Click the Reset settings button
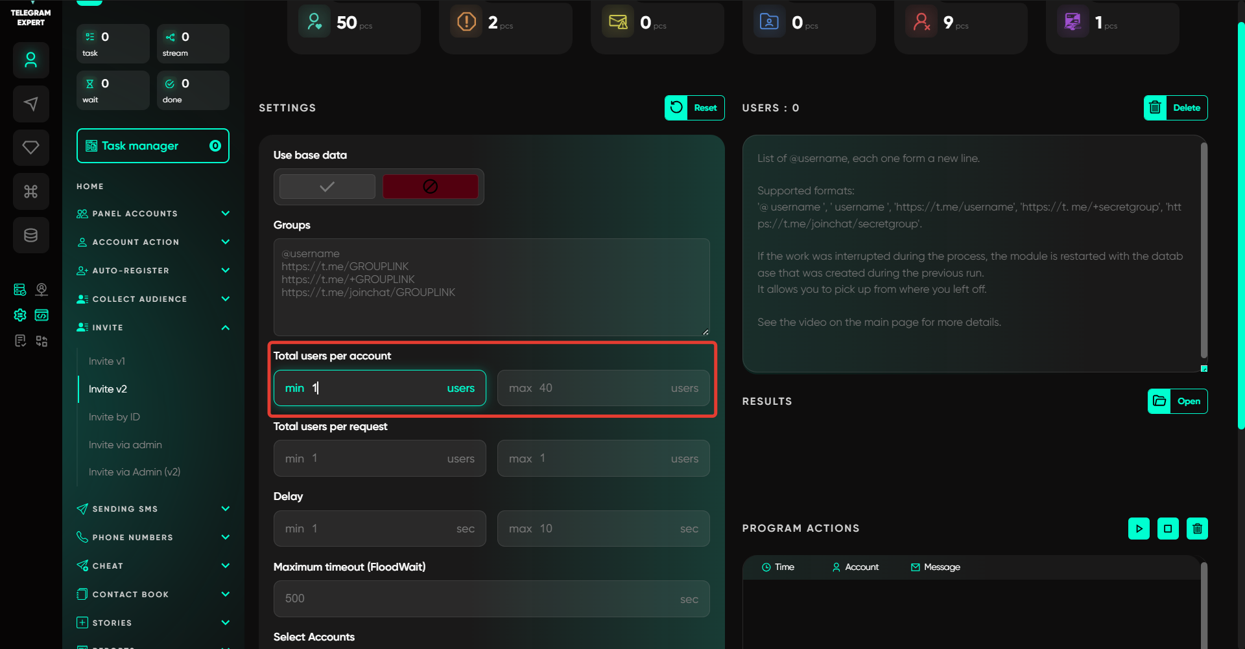1245x649 pixels. [x=694, y=108]
